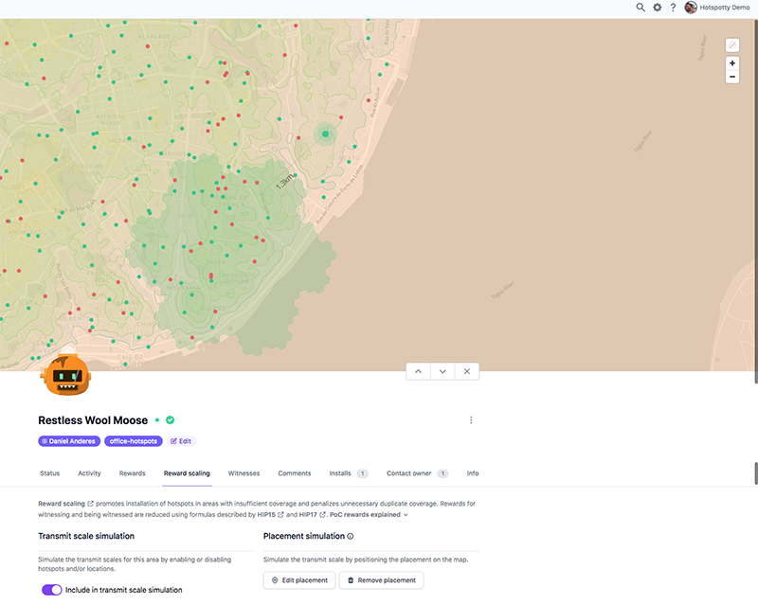
Task: Click the down chevron to go to next hotspot
Action: coord(442,371)
